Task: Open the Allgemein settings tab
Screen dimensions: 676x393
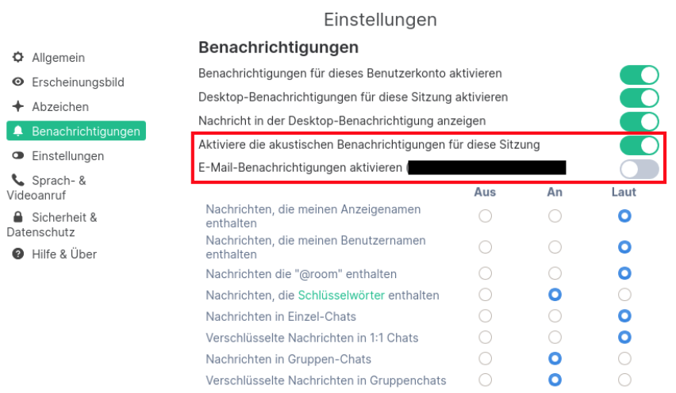Action: pos(58,58)
